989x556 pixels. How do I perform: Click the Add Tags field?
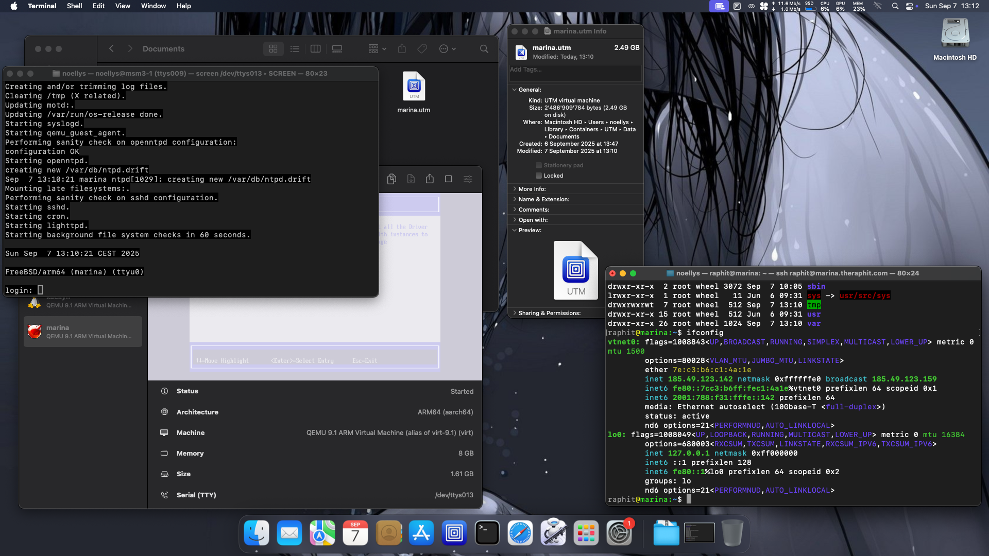574,70
